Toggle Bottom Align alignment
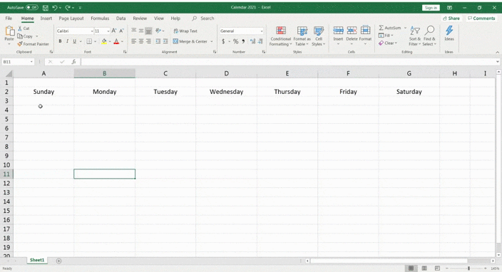502x272 pixels. coord(148,31)
